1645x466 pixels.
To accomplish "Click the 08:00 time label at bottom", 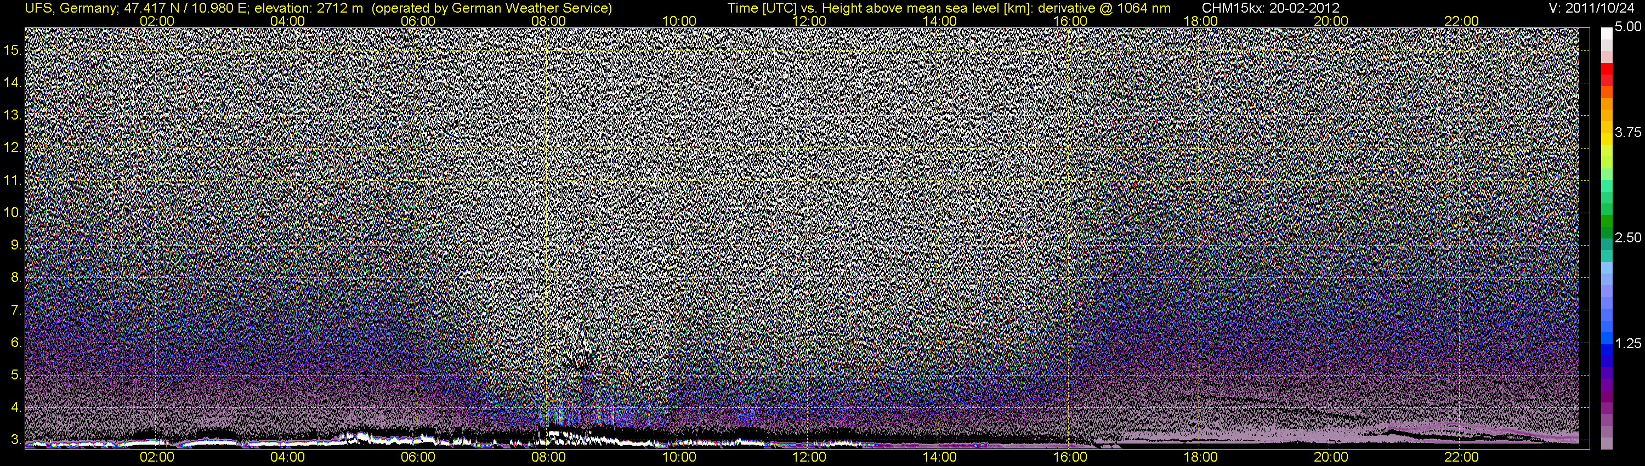I will pos(548,457).
